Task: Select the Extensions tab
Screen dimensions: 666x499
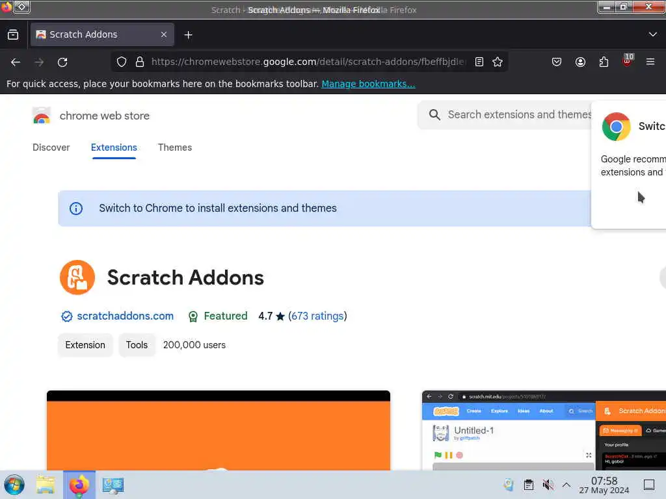Action: (114, 147)
